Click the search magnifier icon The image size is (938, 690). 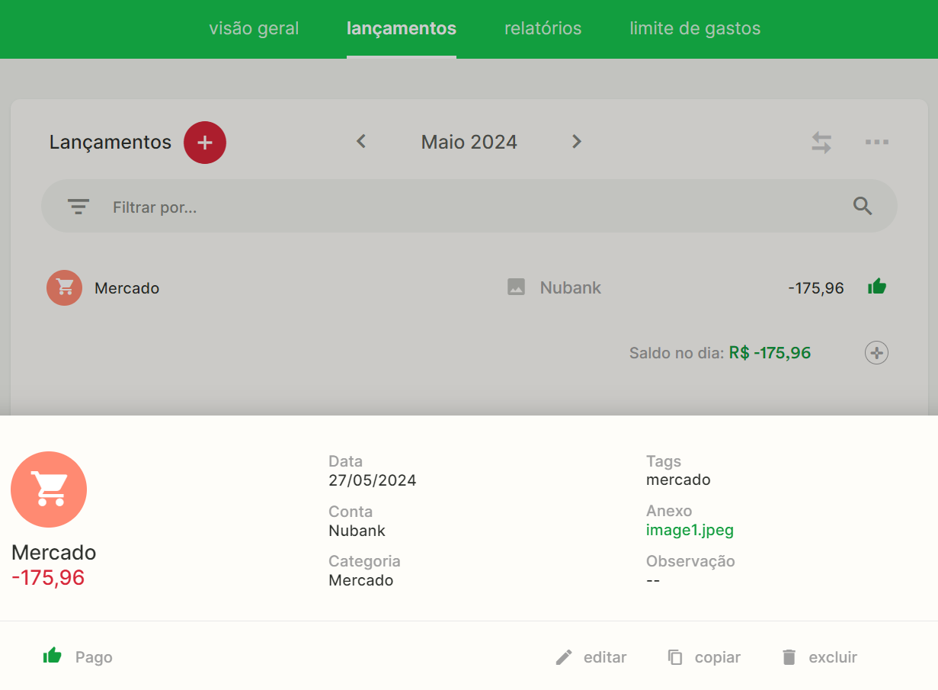point(863,206)
